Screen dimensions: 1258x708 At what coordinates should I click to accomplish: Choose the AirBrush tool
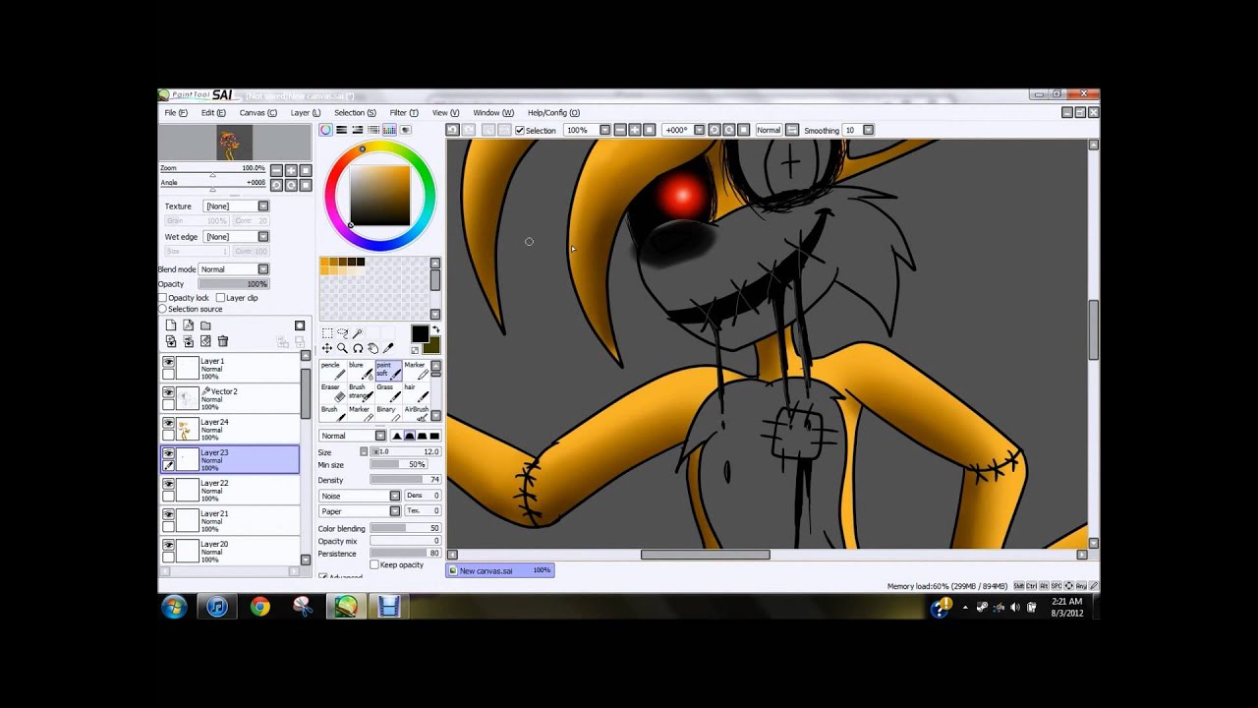pos(415,413)
